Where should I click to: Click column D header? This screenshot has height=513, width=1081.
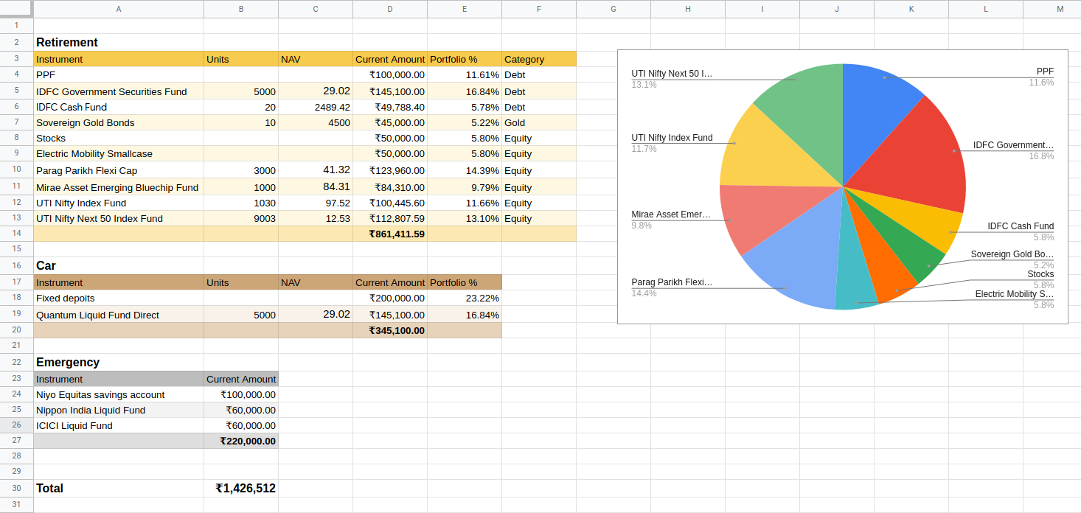[390, 9]
